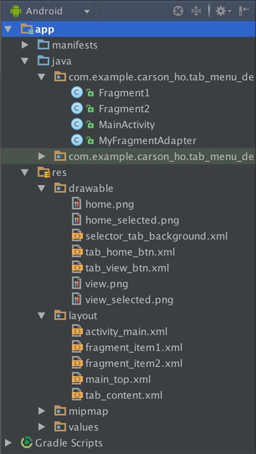Expand the Gradle Scripts node

click(x=9, y=443)
